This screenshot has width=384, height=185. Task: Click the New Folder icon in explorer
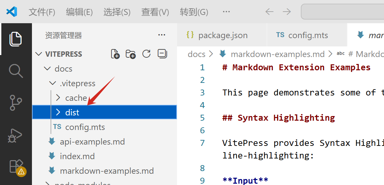tap(130, 54)
